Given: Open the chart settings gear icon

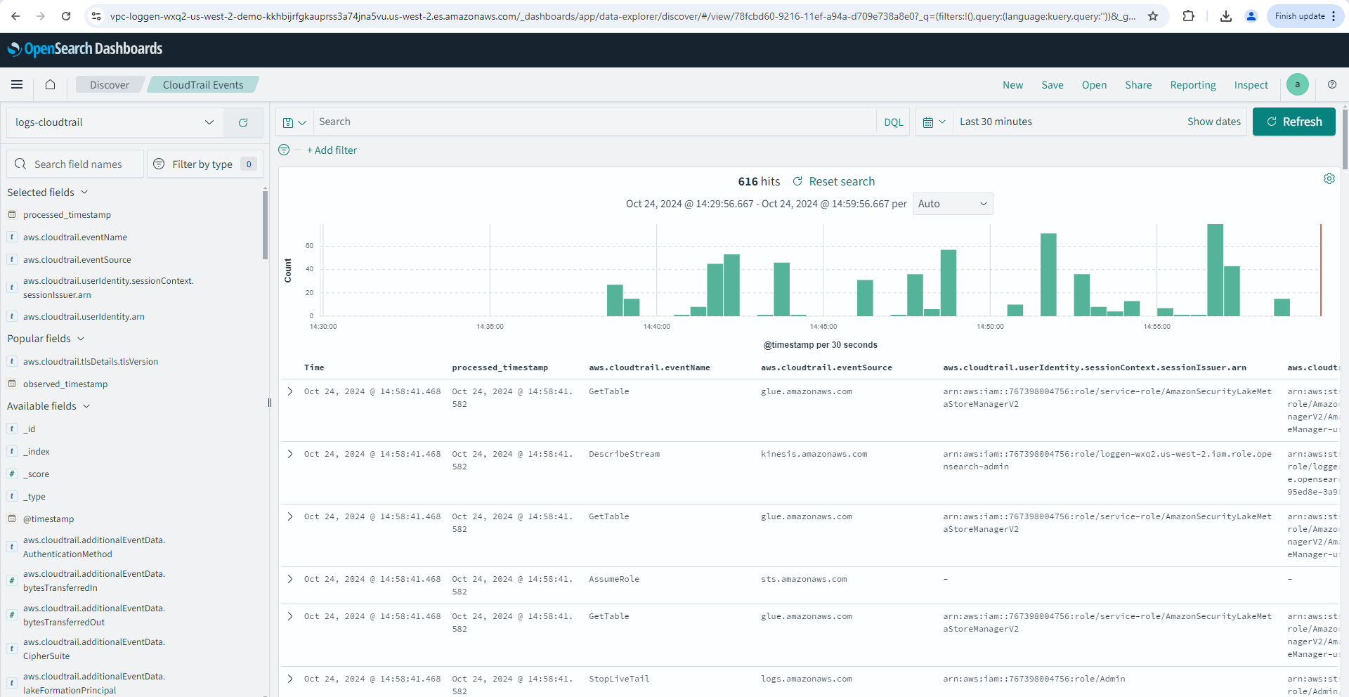Looking at the screenshot, I should [1329, 178].
